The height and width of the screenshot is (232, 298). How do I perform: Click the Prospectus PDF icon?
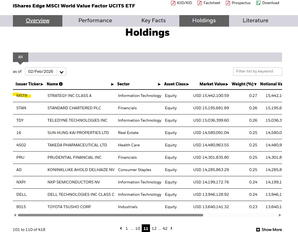[x=228, y=3]
